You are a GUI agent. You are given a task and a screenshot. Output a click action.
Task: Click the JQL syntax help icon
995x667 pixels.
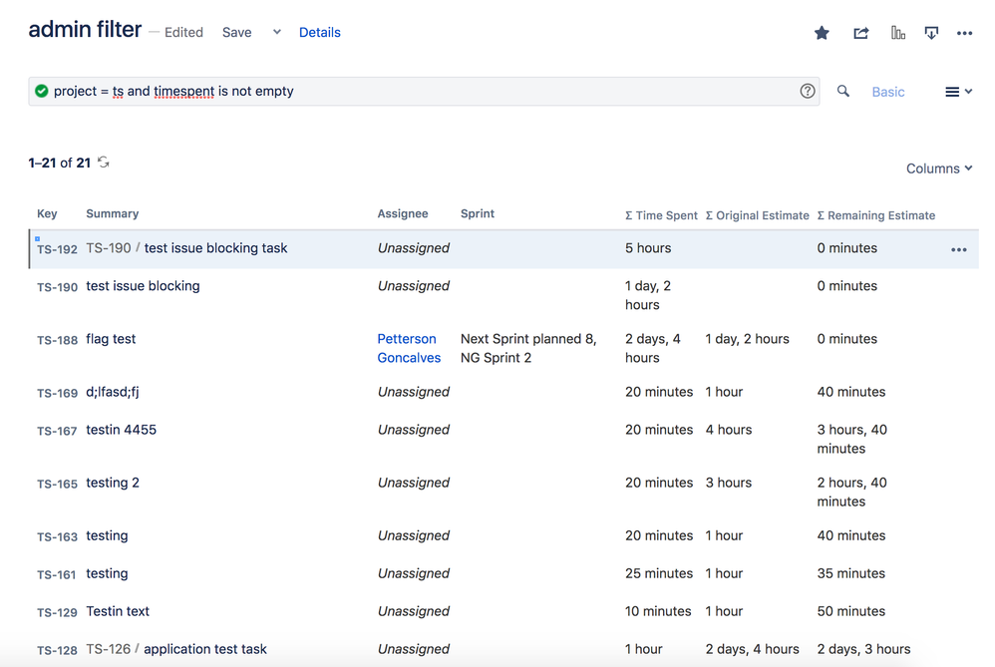click(808, 91)
